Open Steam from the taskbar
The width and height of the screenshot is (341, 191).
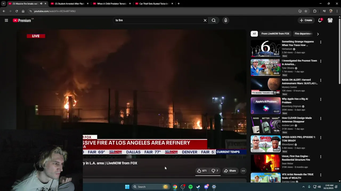[x=198, y=187]
